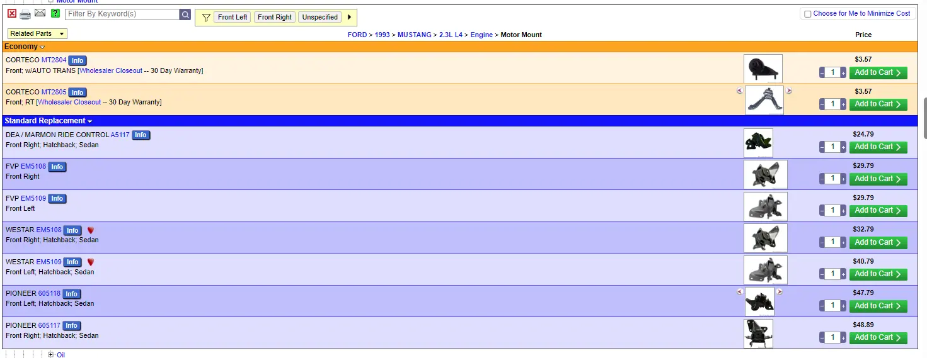Viewport: 927px width, 358px height.
Task: Open part number MT2804 link
Action: pos(54,60)
